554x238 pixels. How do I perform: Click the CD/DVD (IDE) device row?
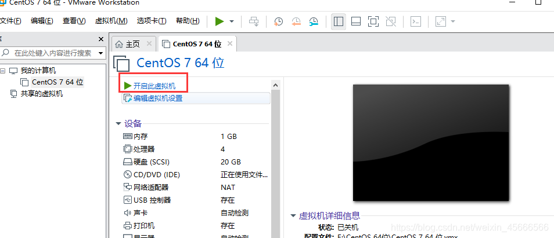pos(195,175)
